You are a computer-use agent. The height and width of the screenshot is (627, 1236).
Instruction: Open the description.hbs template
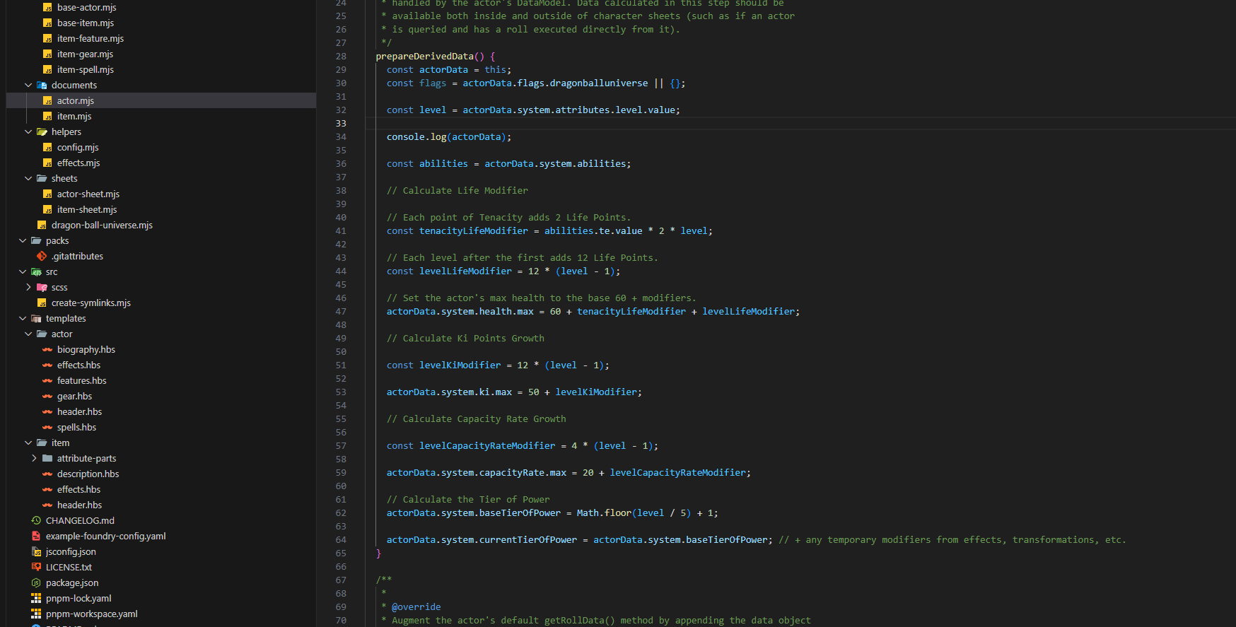click(88, 474)
